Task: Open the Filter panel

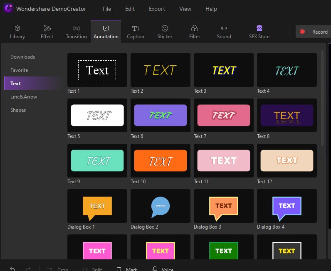Action: click(x=195, y=32)
